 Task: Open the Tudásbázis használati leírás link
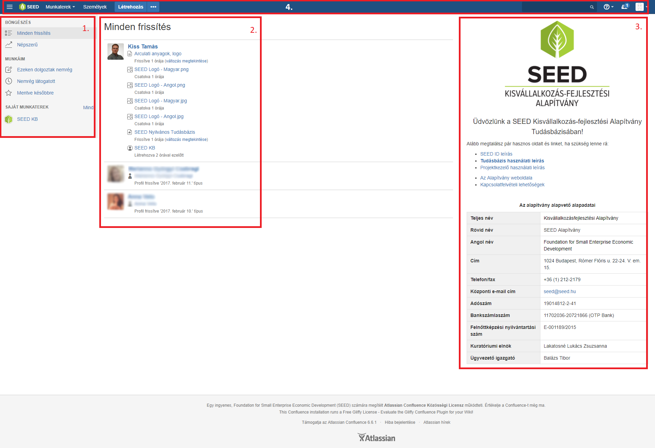click(x=512, y=161)
